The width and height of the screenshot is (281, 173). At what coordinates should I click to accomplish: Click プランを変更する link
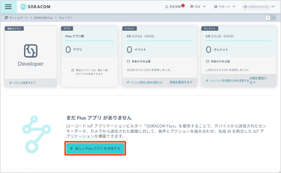pos(23,82)
